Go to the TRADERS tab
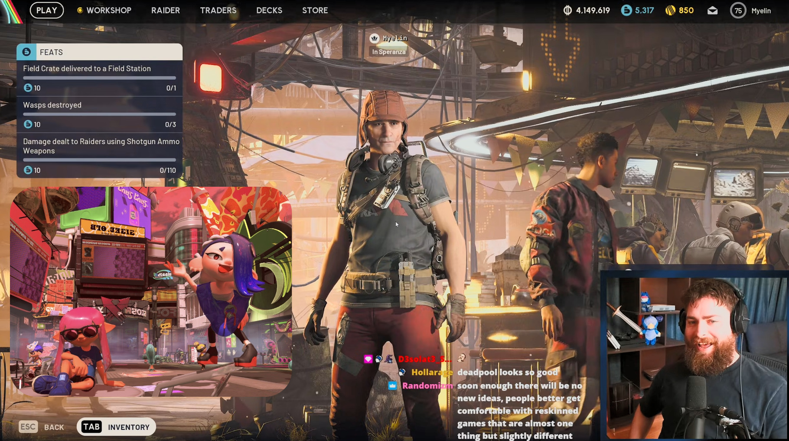Image resolution: width=789 pixels, height=441 pixels. pos(218,10)
